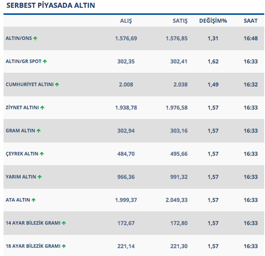Select the ALIŞ column header

click(x=126, y=21)
